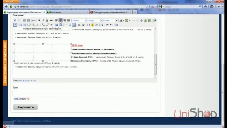
Task: Justify the text fully
Action: pyautogui.click(x=68, y=21)
